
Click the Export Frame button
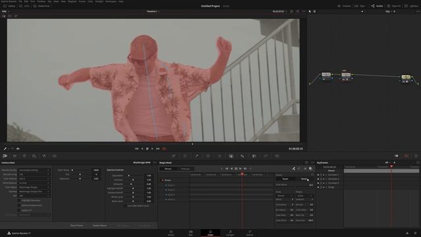point(77,225)
